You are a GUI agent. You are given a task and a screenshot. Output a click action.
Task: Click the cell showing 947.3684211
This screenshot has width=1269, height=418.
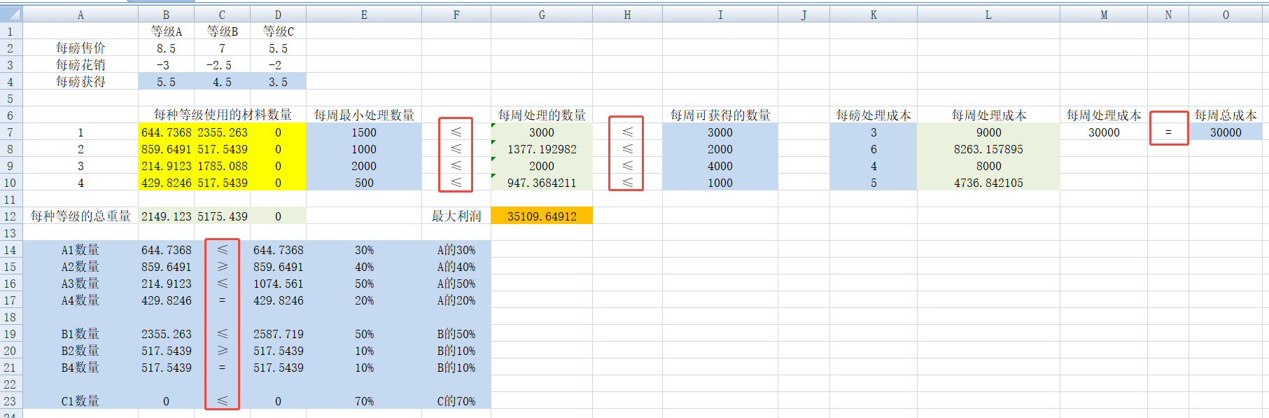point(542,183)
